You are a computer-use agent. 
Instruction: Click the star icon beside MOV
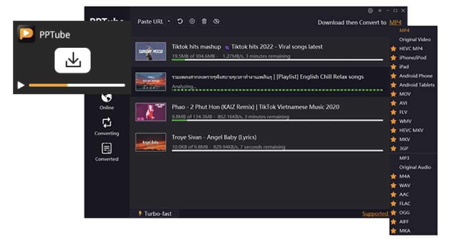coord(393,94)
